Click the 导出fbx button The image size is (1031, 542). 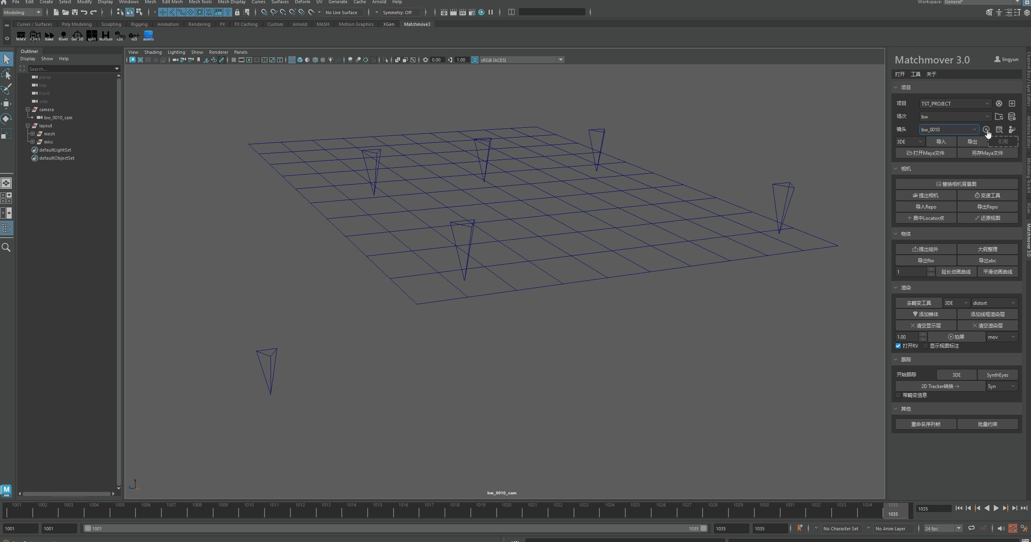(x=925, y=261)
